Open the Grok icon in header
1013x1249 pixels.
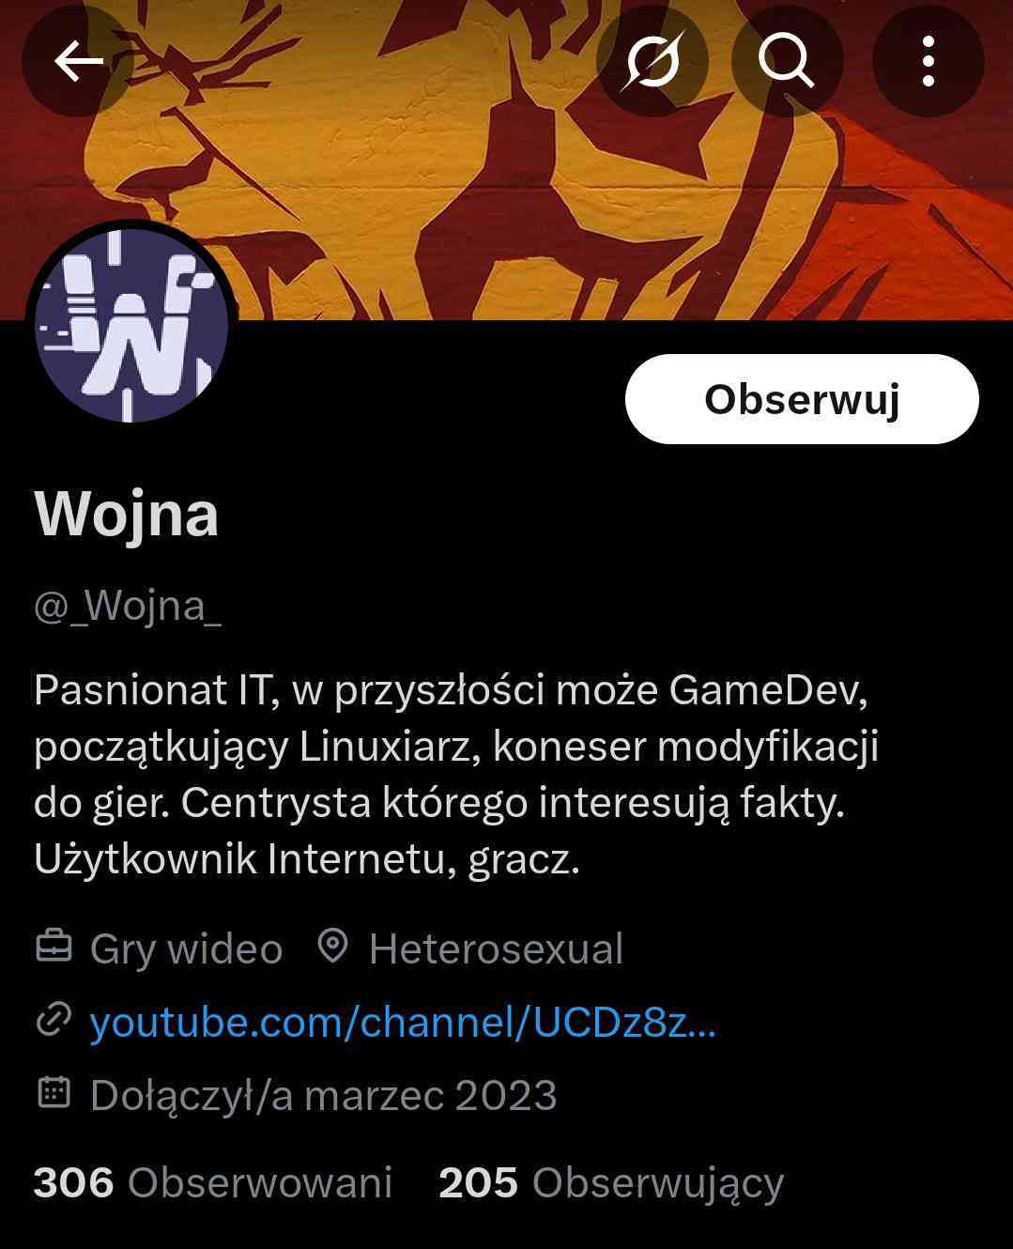coord(652,62)
